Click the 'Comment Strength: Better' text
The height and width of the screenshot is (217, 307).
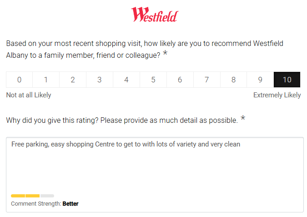point(45,204)
